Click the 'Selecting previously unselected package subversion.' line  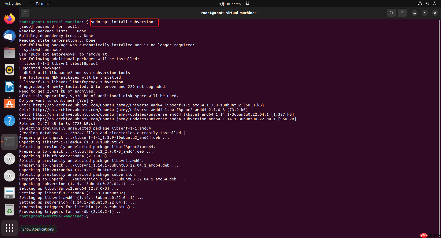pos(78,175)
